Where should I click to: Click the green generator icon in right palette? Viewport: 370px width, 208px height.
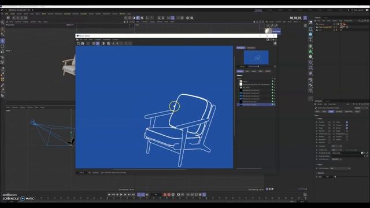click(x=310, y=51)
